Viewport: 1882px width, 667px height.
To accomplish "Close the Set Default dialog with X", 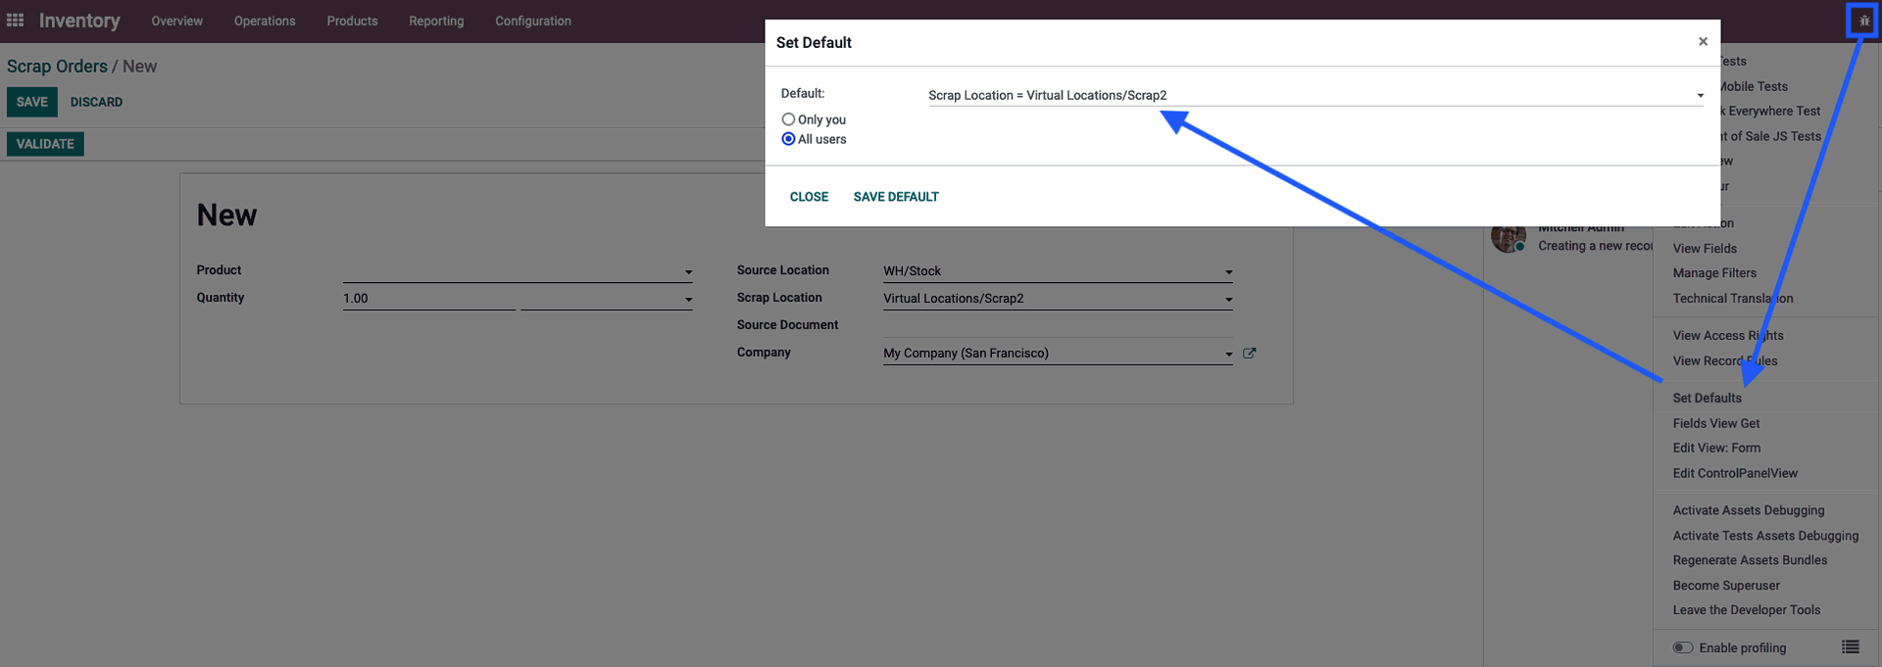I will (x=1703, y=41).
